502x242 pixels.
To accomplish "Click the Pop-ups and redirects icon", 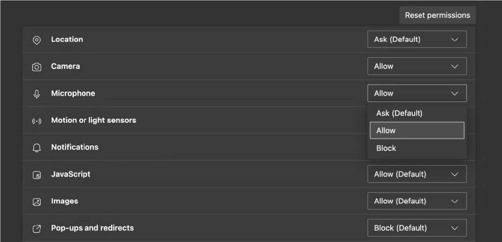I will 37,229.
